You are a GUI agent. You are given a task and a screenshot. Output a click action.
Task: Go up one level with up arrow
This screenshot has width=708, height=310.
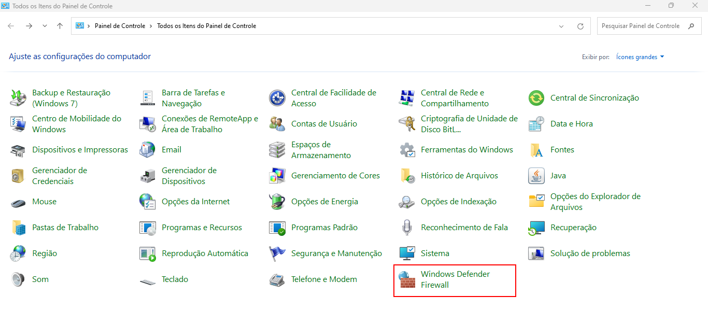click(x=60, y=26)
